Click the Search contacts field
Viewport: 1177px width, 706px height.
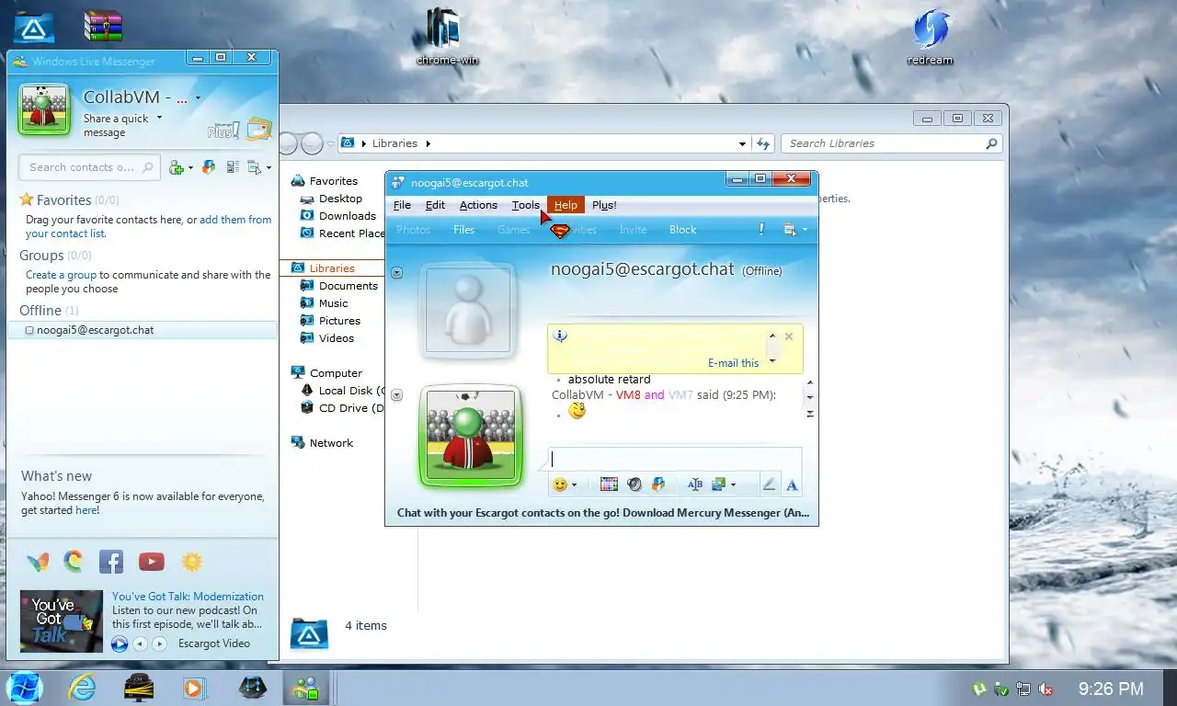[90, 167]
